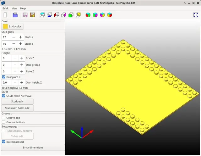Open a file with the blue folder icon
This screenshot has height=156, width=201.
pyautogui.click(x=15, y=15)
